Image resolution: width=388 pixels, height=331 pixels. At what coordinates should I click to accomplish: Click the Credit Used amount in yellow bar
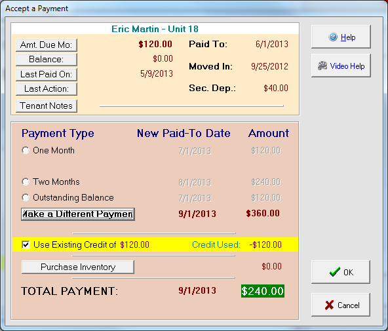[x=265, y=244]
